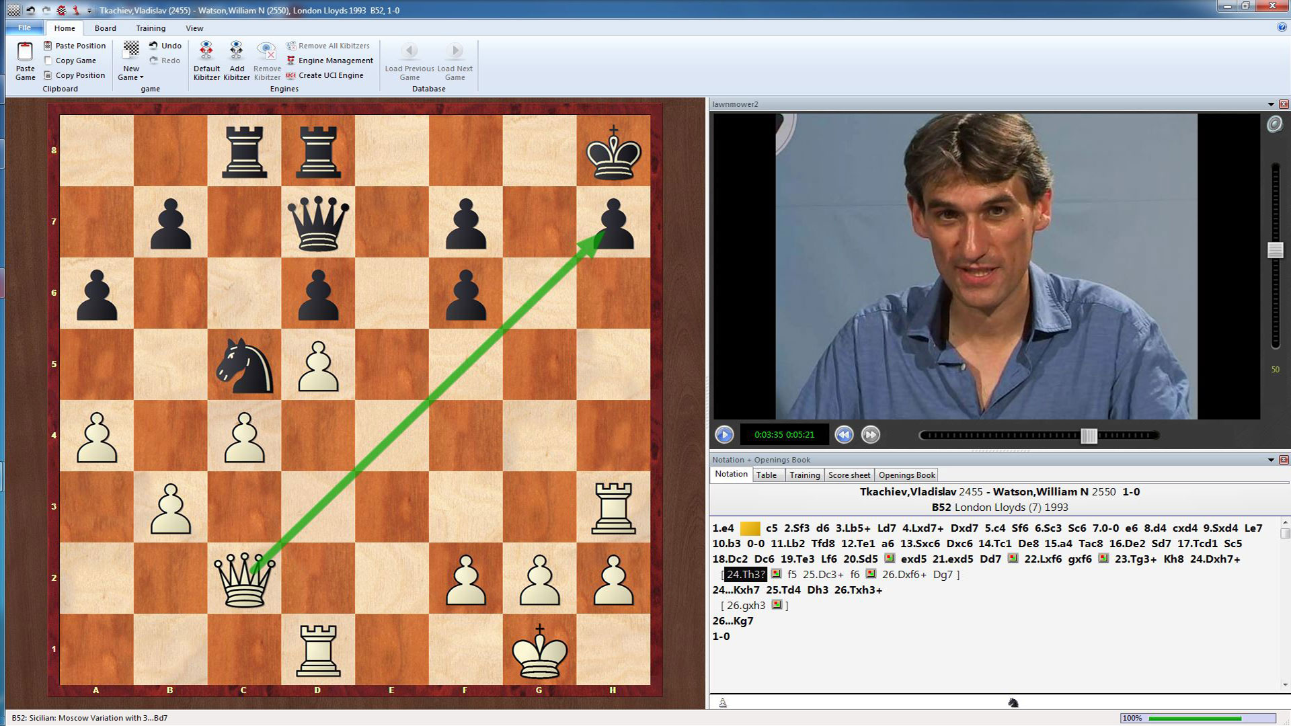Open the quick access toolbar customize dropdown
Viewport: 1291px width, 726px height.
point(89,10)
